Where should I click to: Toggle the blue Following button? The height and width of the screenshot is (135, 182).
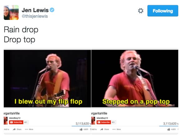[163, 11]
